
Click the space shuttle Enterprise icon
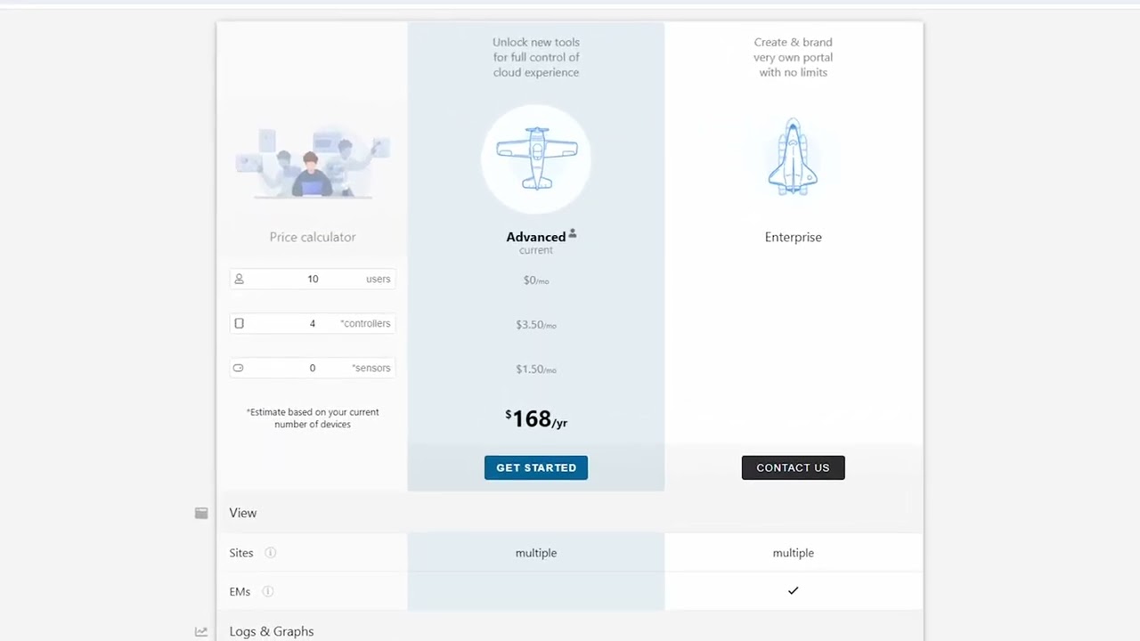tap(793, 157)
